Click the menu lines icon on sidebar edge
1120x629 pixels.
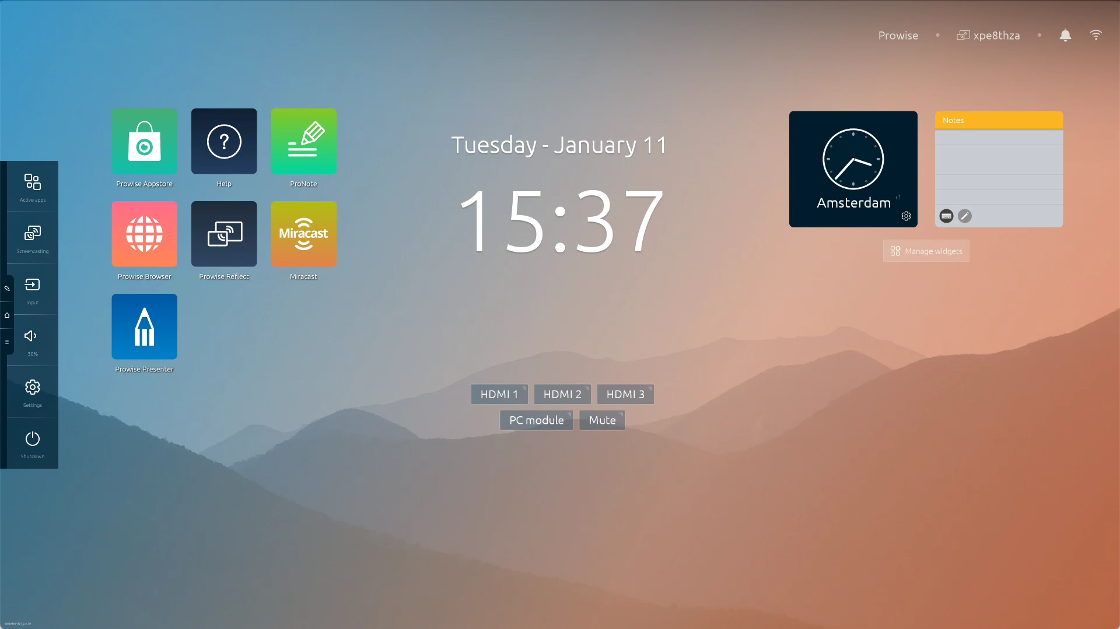tap(7, 342)
